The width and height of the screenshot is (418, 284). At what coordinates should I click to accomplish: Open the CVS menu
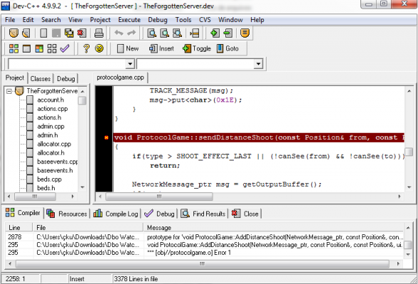(x=205, y=20)
